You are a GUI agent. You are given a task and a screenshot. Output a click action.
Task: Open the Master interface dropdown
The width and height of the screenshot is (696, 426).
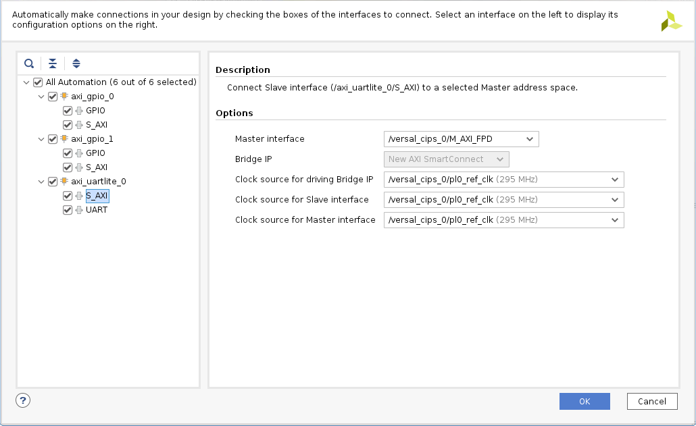tap(461, 139)
